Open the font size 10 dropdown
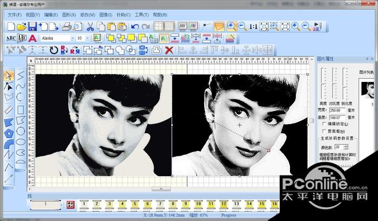 (x=87, y=38)
